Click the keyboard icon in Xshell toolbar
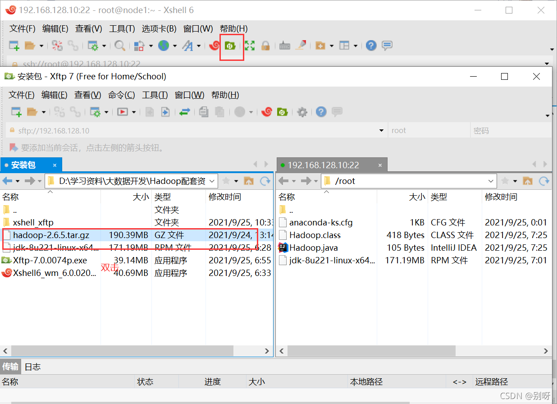 click(284, 46)
